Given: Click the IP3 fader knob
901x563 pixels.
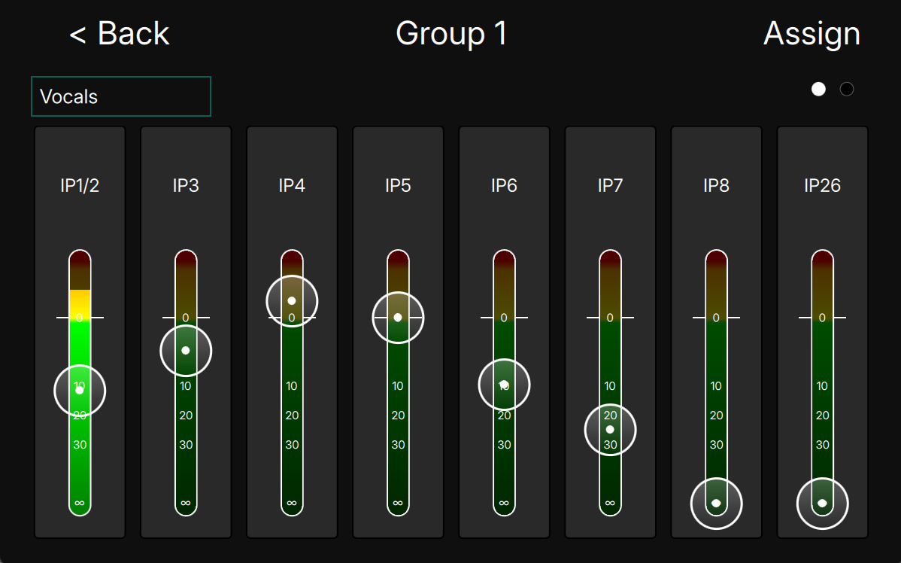Looking at the screenshot, I should point(186,351).
